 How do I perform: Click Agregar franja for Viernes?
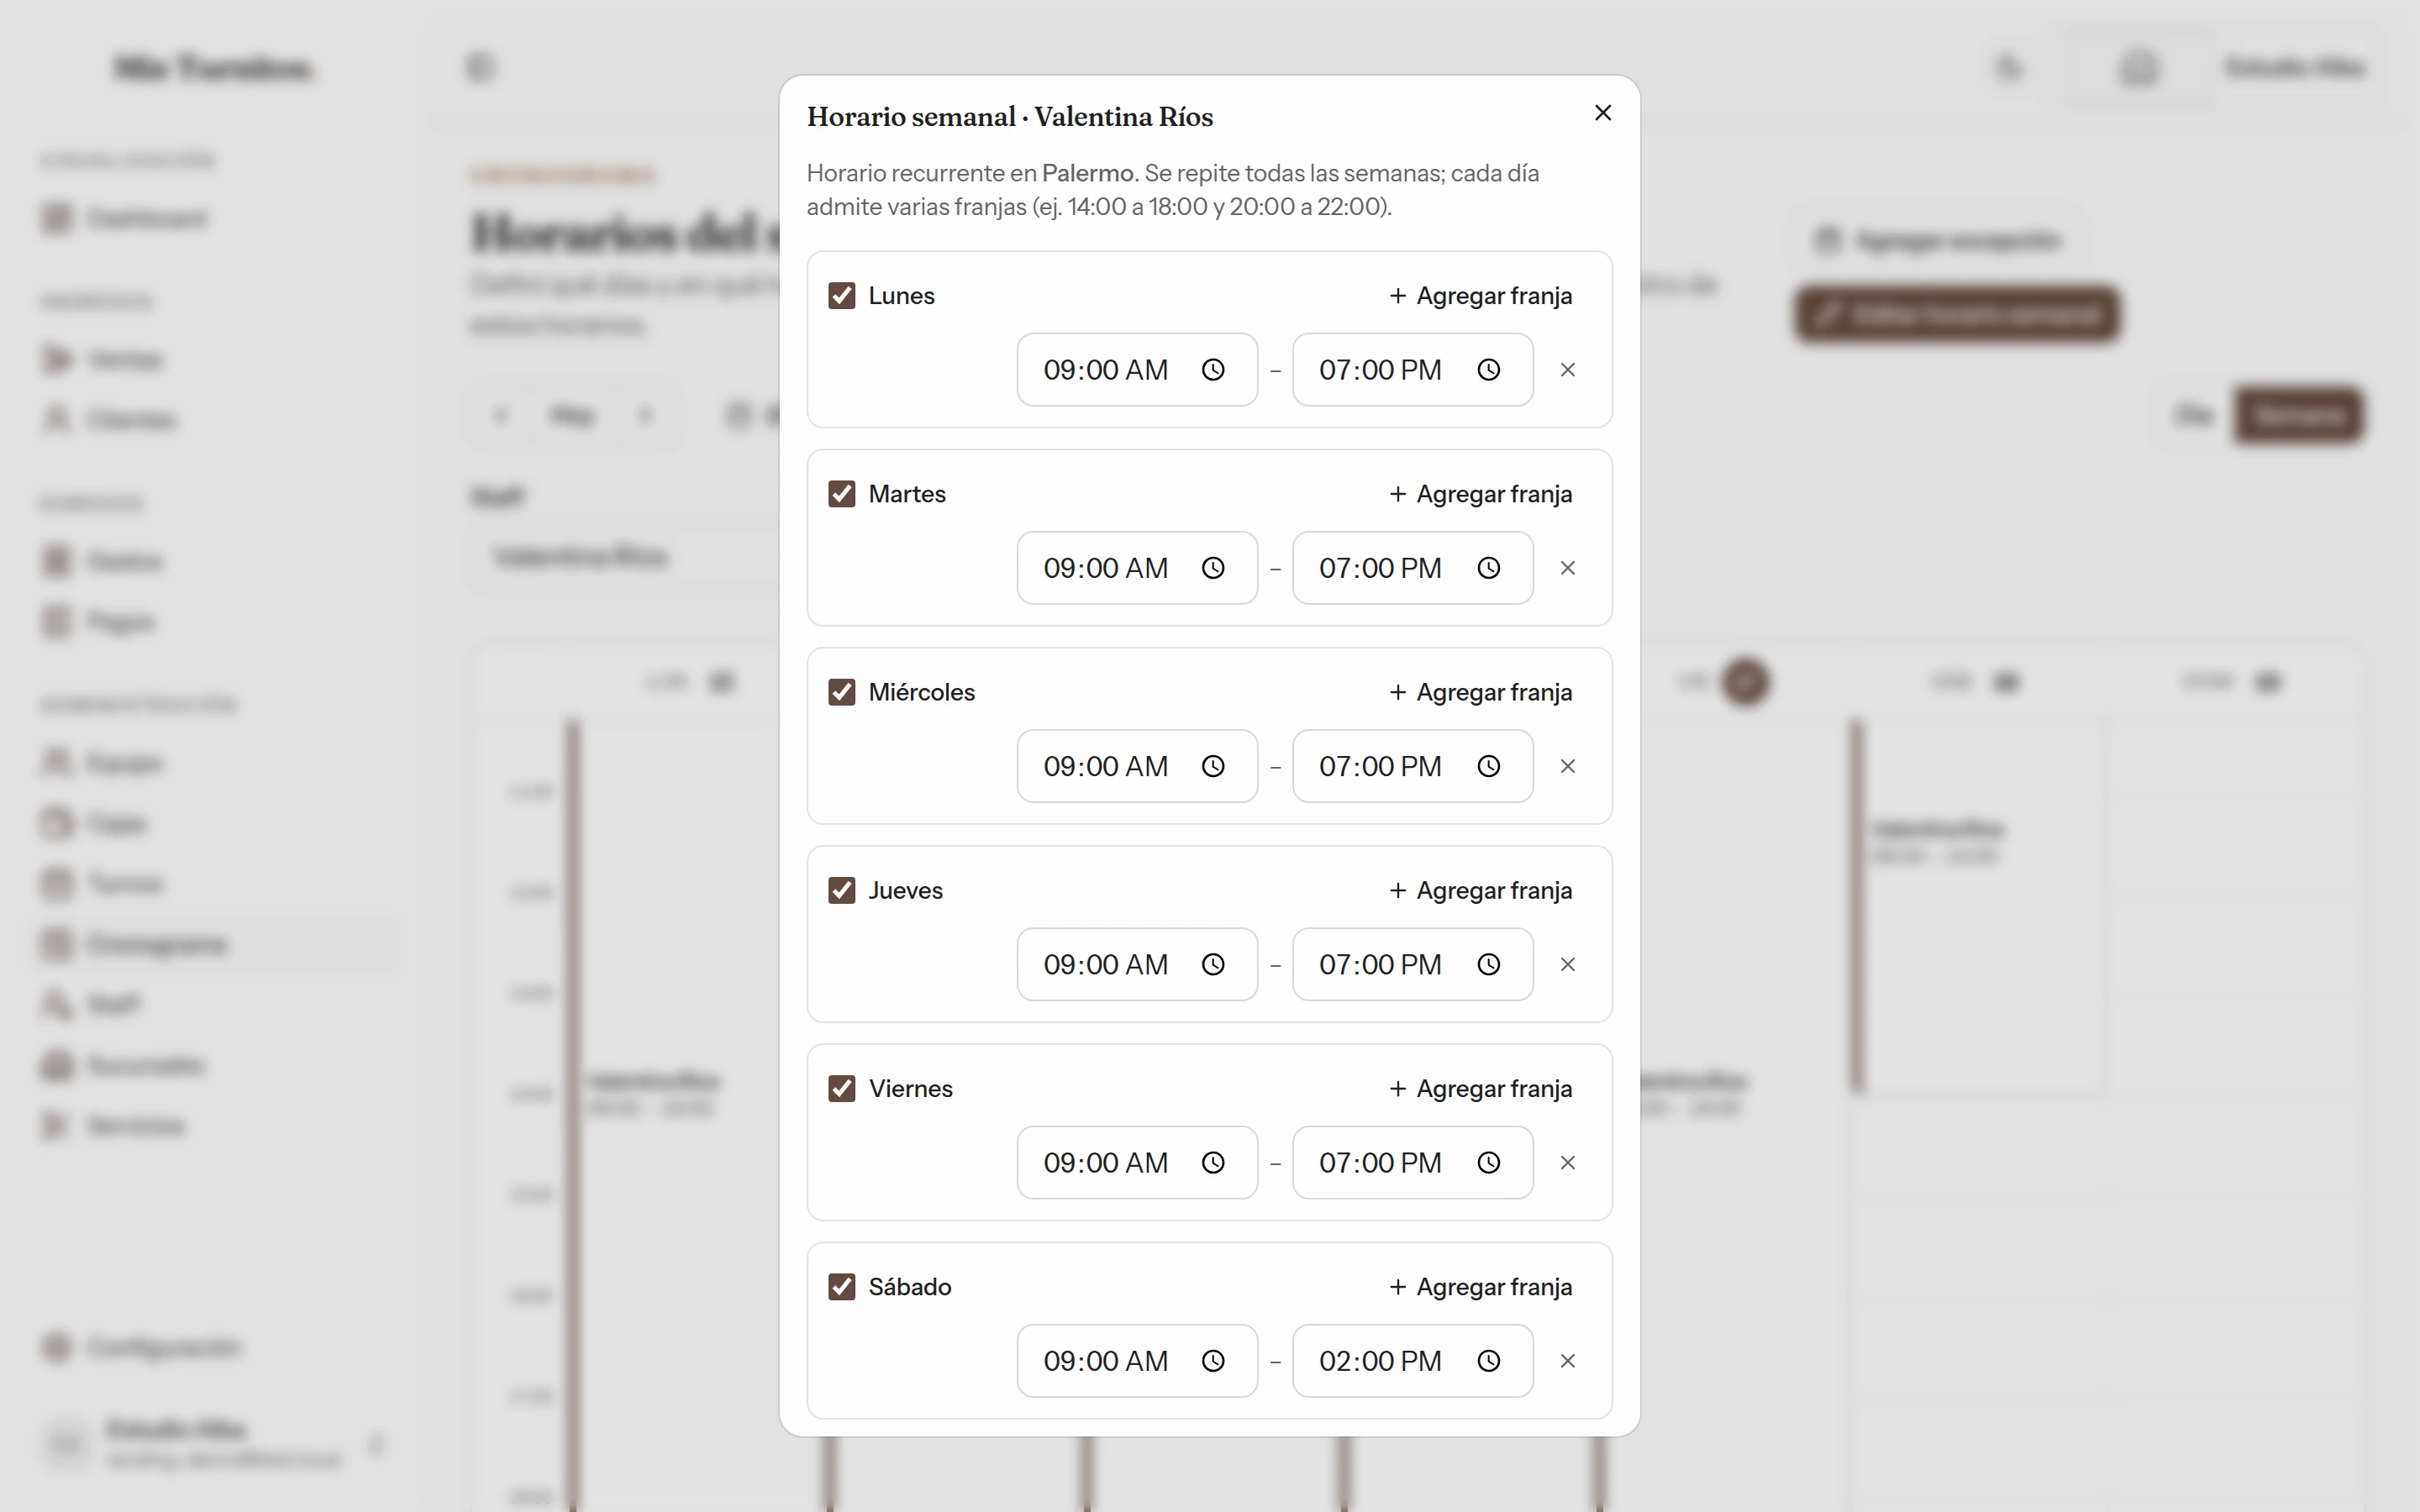[x=1481, y=1088]
